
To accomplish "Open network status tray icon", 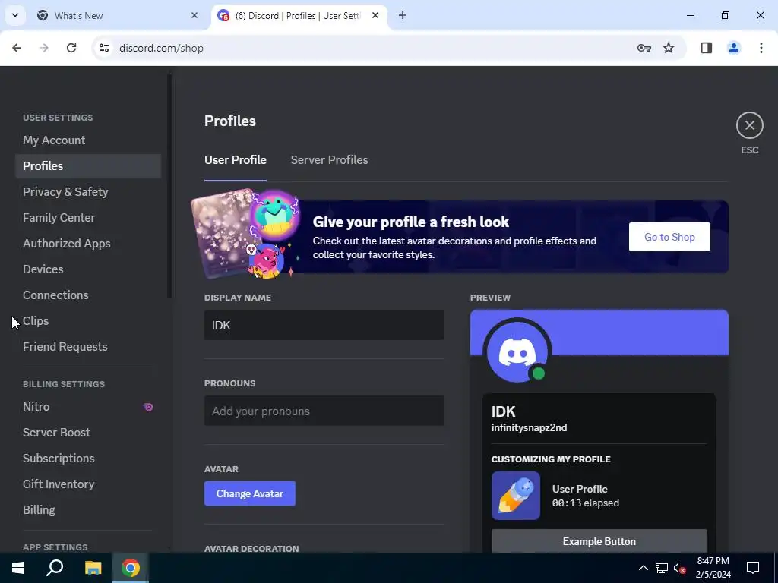I will click(662, 568).
